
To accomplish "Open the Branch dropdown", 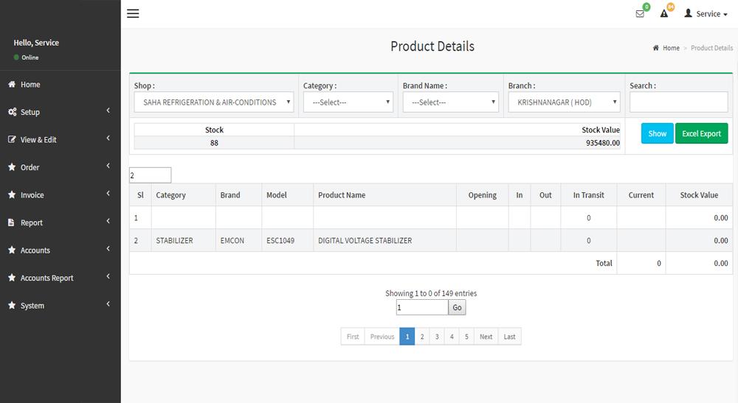I will coord(564,102).
